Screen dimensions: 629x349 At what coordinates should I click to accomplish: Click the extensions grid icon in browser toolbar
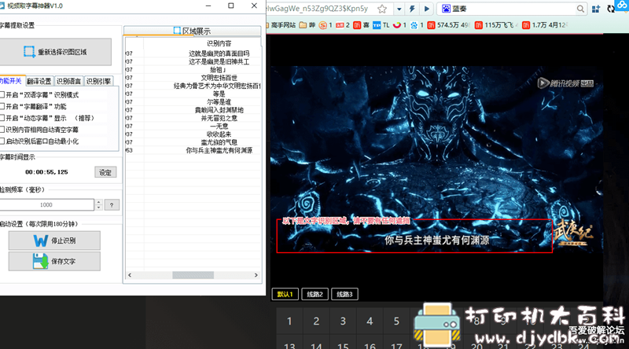(596, 9)
